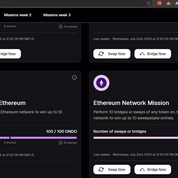Image resolution: width=178 pixels, height=178 pixels.
Task: Click the info icon on Ethereum card
Action: (74, 78)
